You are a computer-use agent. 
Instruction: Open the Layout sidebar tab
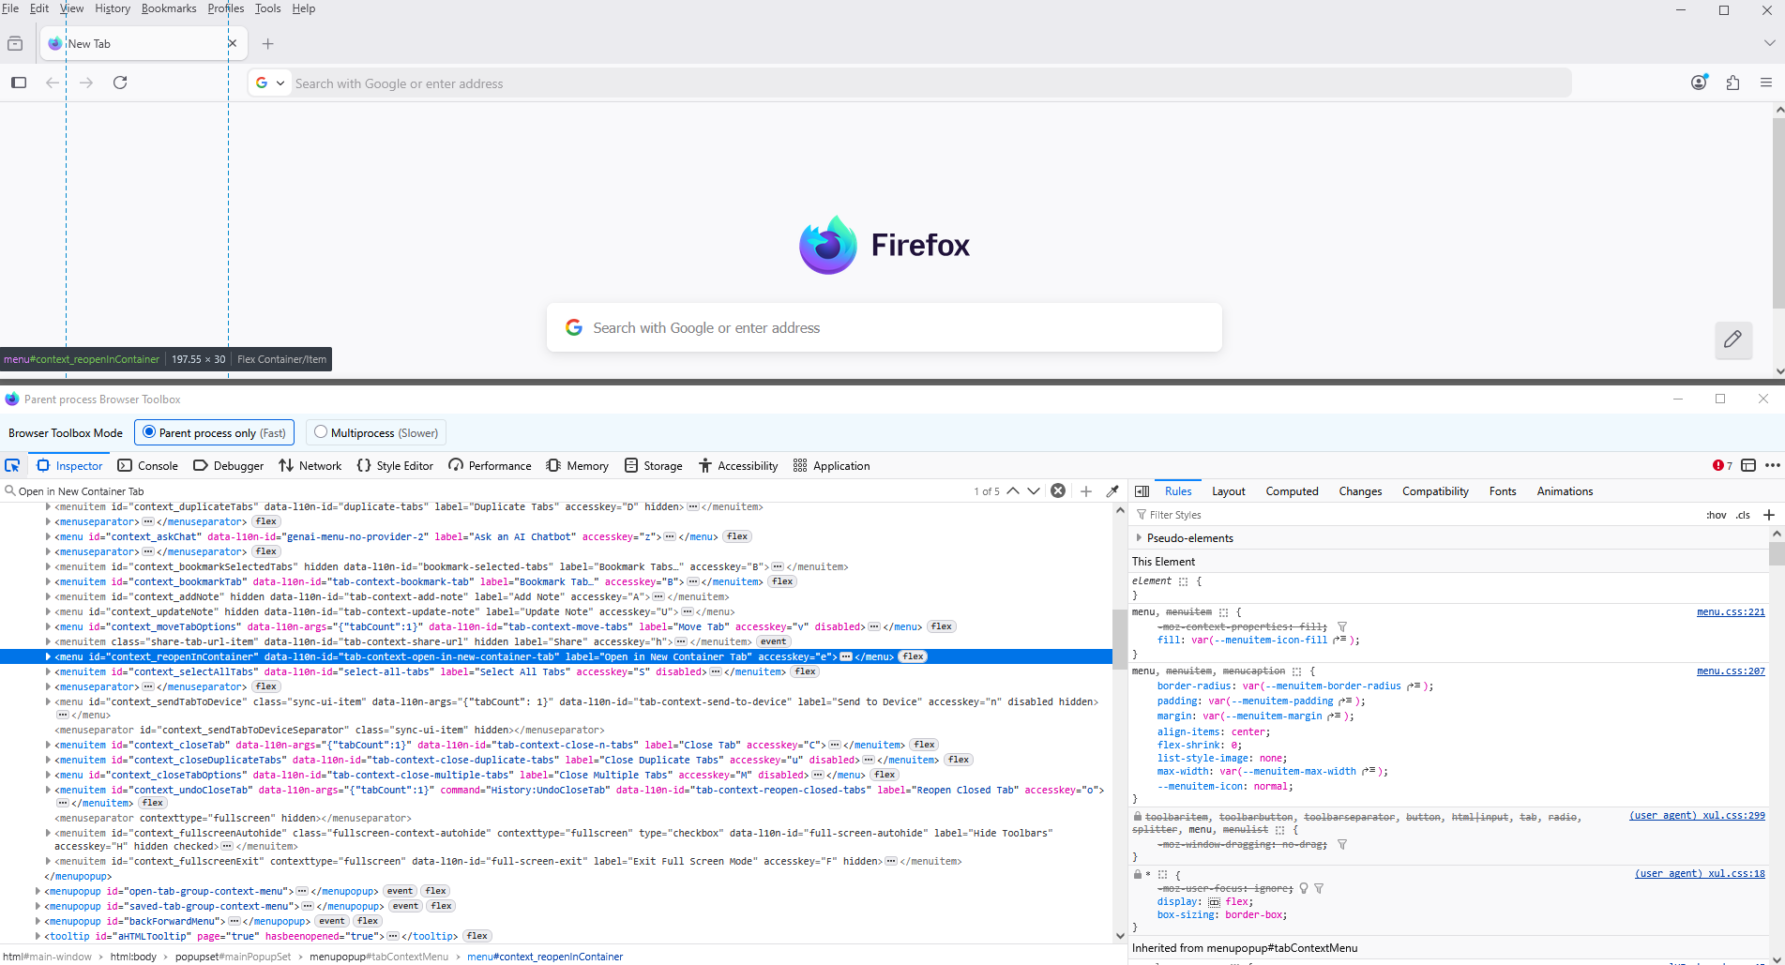pos(1229,490)
